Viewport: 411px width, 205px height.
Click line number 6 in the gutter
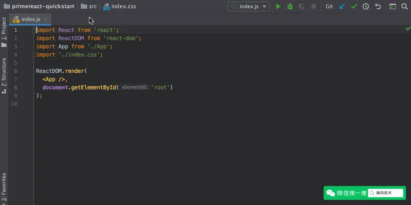pos(15,71)
